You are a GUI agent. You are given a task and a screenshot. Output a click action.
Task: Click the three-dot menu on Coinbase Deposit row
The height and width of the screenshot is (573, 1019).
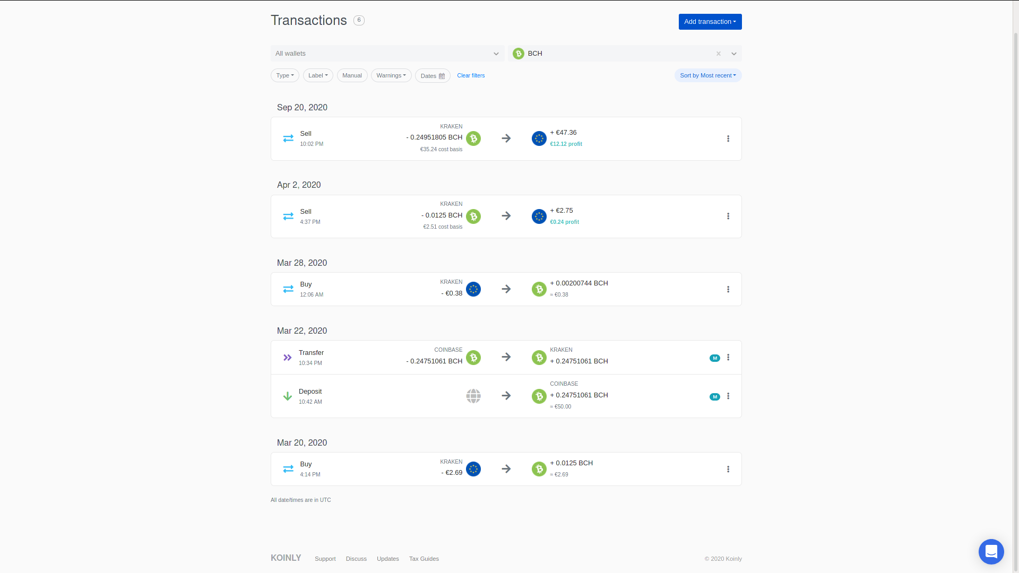[x=728, y=396]
